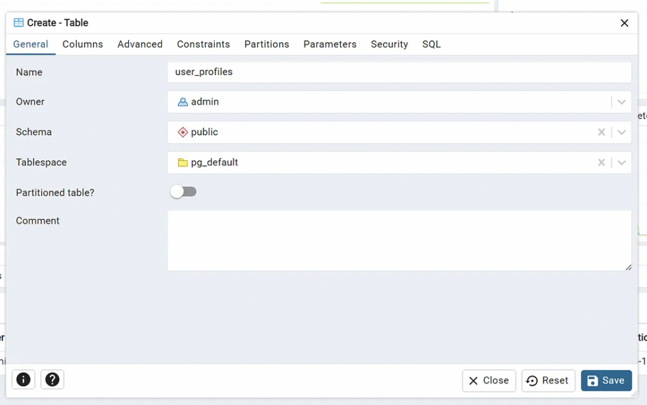
Task: Grab the Comment box resize handle
Action: (628, 267)
